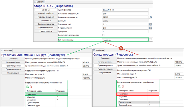Open Начальный запас in Рудоспуск для смешанных руд panel
Image resolution: width=184 pixels, height=107 pixels.
click(x=13, y=62)
